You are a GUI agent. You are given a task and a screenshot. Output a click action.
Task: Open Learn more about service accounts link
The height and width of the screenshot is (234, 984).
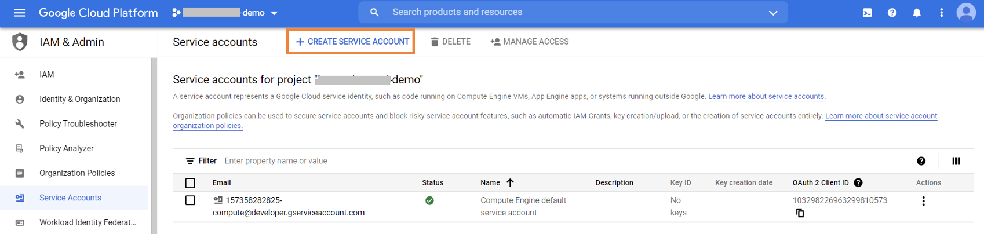(x=766, y=97)
